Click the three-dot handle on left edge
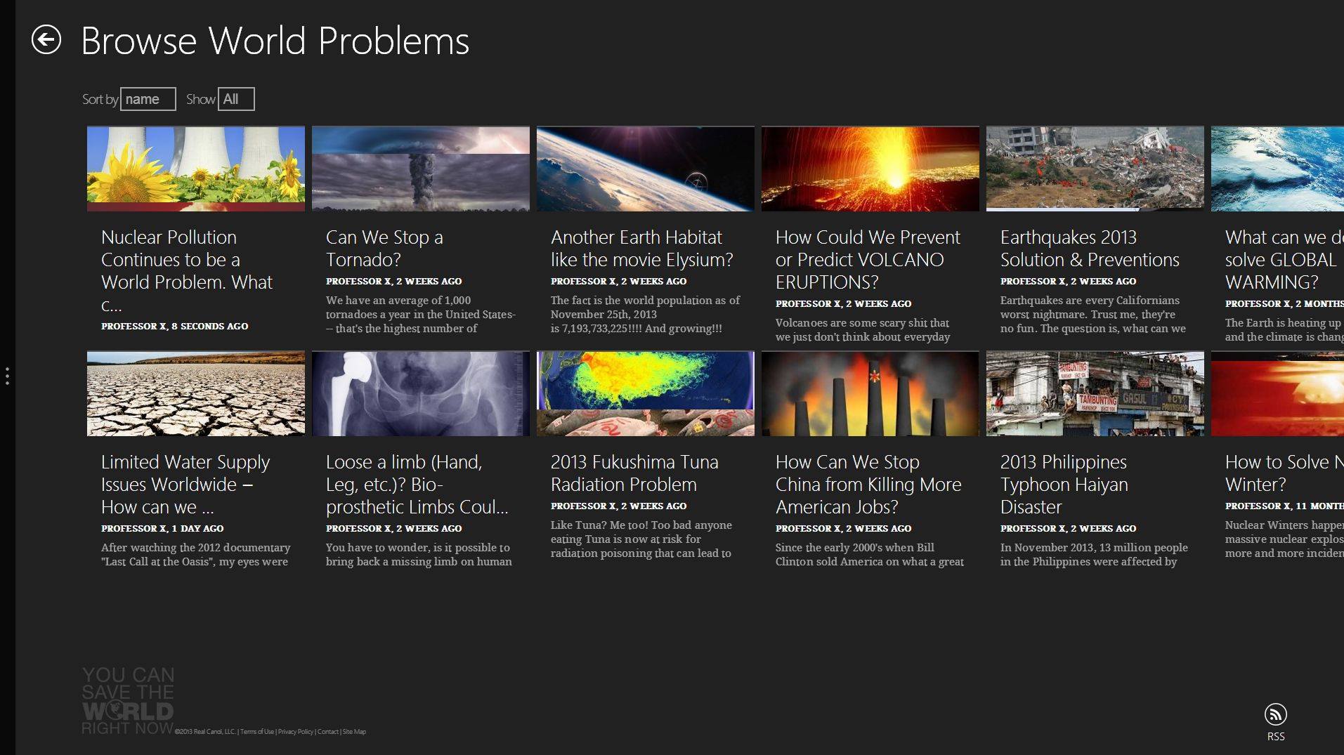The height and width of the screenshot is (755, 1344). (7, 376)
